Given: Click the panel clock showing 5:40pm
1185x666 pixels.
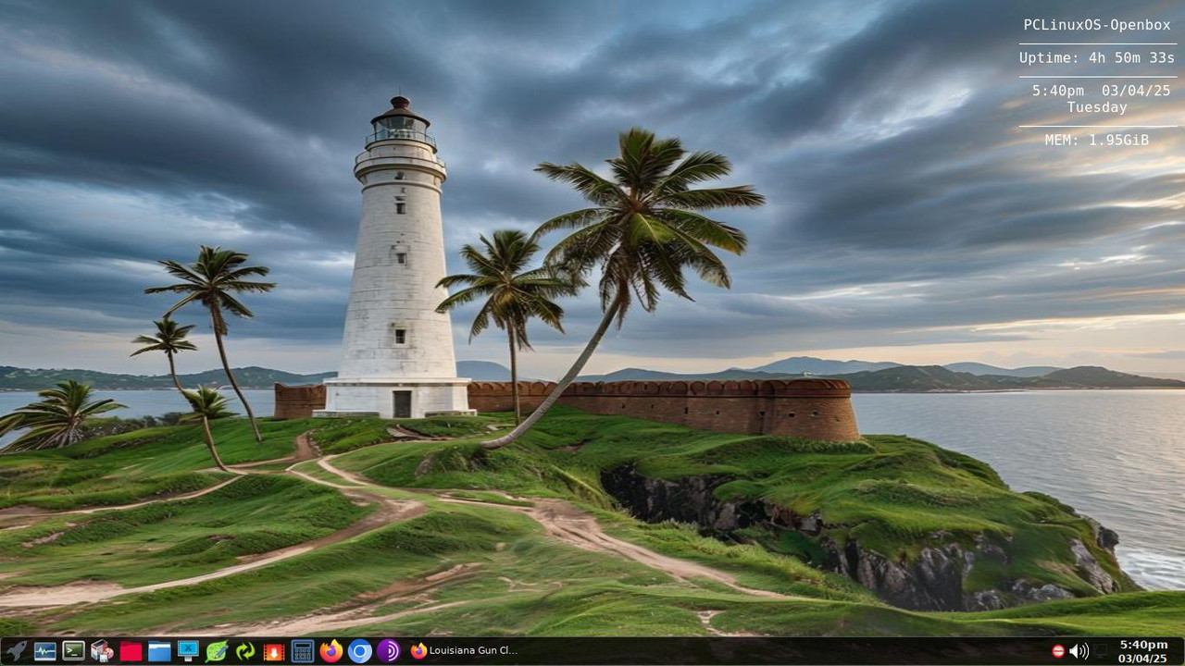Looking at the screenshot, I should pos(1143,651).
